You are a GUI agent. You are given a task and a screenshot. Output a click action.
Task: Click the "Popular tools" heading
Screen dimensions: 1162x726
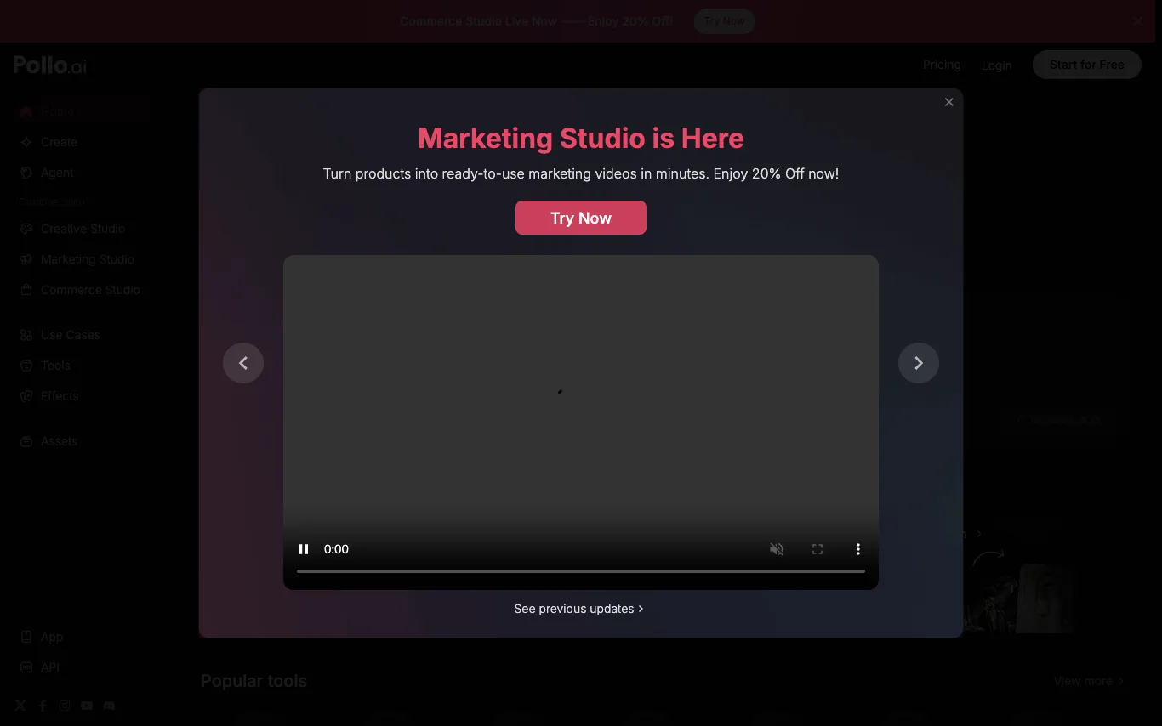coord(253,681)
